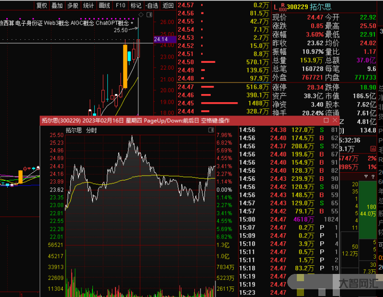
Task: Click the 标记 mark button
Action: (x=136, y=6)
